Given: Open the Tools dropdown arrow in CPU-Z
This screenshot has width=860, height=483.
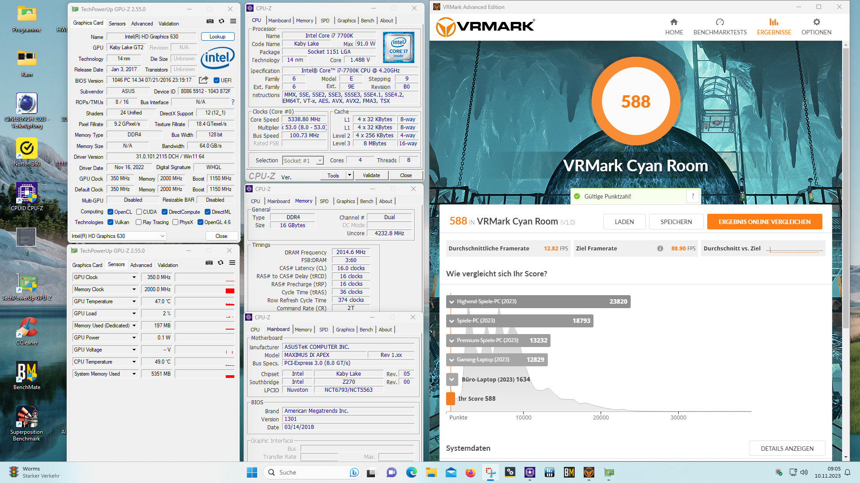Looking at the screenshot, I should [x=349, y=175].
